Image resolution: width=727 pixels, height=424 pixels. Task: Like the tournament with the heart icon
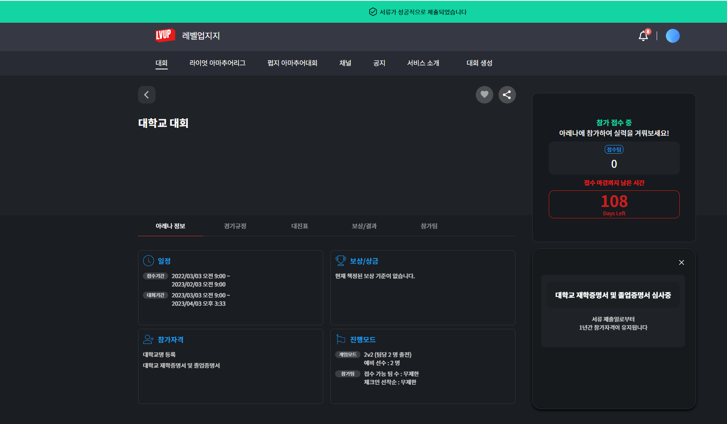coord(484,95)
